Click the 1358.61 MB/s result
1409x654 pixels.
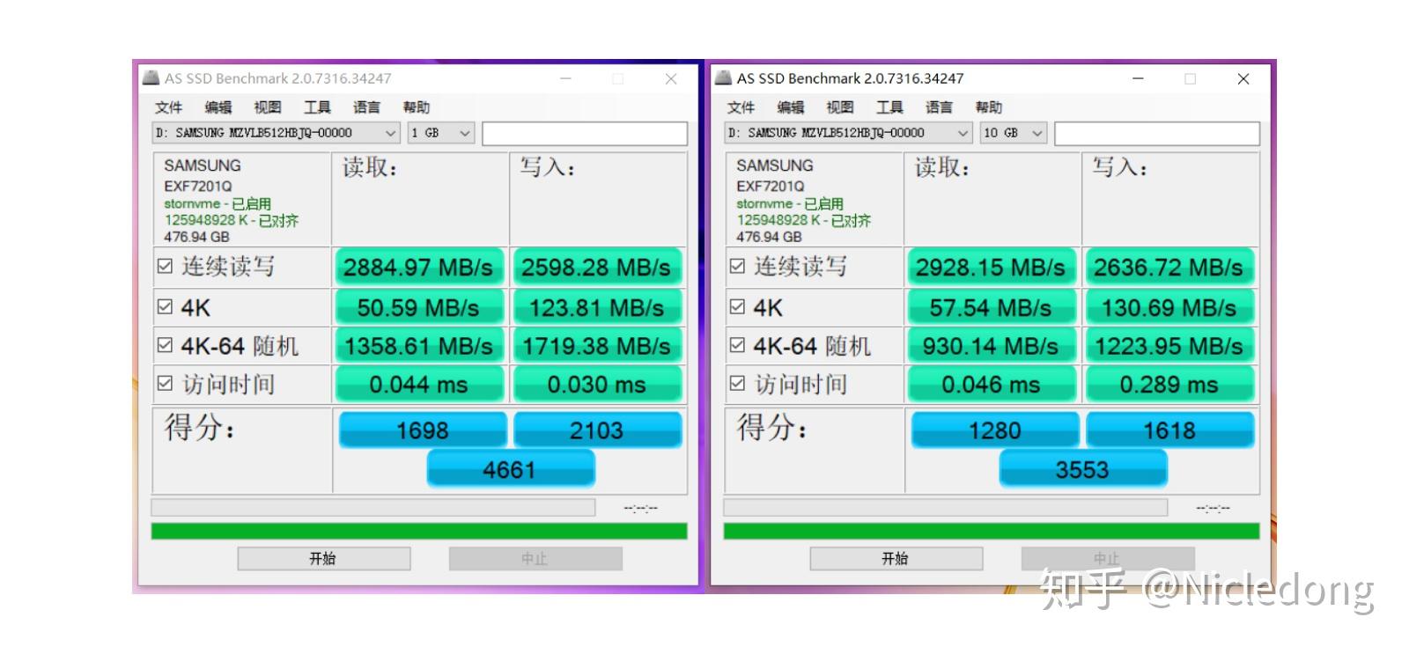click(418, 346)
